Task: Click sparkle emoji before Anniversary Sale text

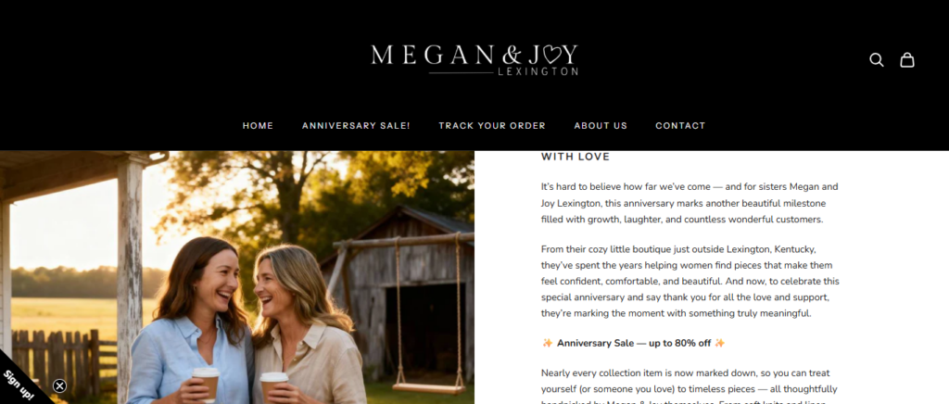Action: 547,343
